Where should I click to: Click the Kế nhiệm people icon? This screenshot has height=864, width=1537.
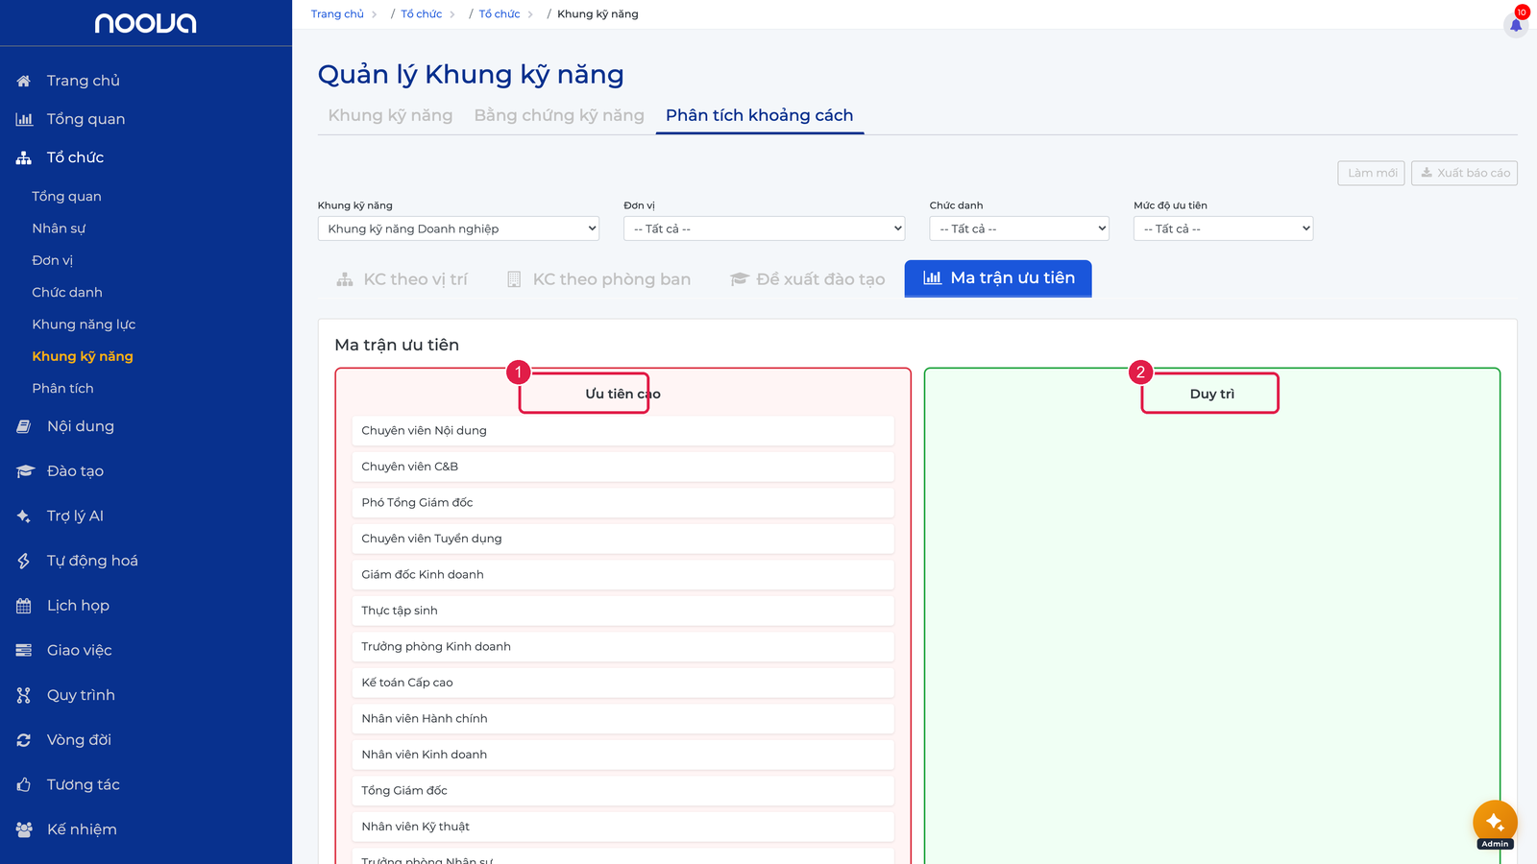tap(24, 829)
